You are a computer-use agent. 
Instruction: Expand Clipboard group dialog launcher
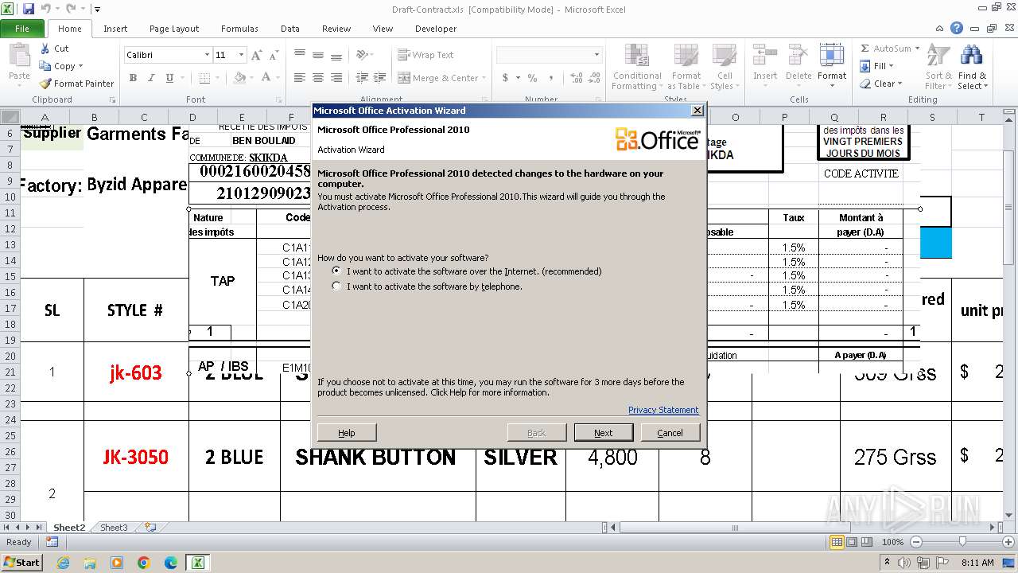[x=112, y=99]
